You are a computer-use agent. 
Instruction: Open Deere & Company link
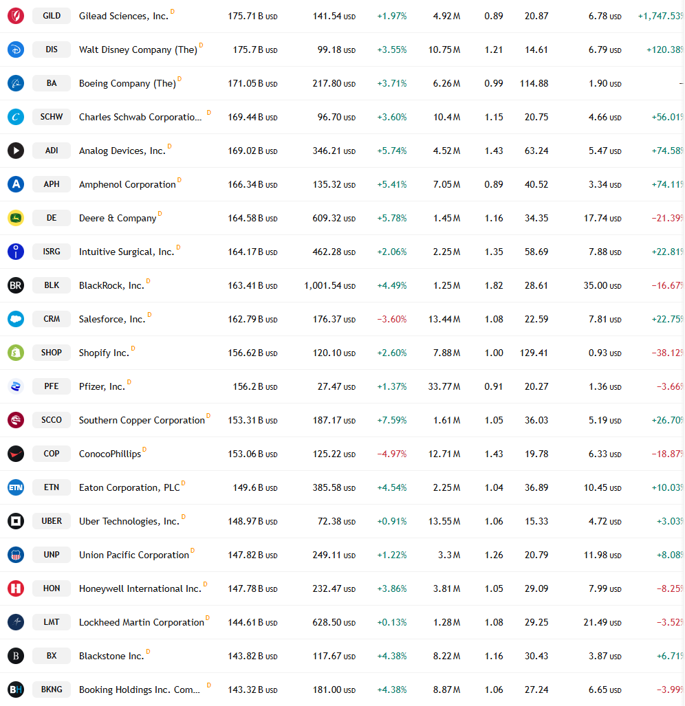(118, 219)
